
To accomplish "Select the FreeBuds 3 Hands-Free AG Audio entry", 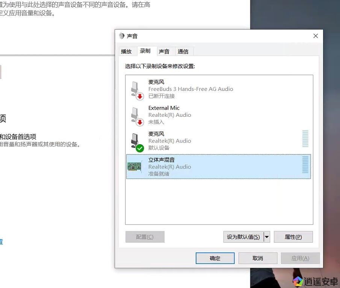I will pos(218,89).
